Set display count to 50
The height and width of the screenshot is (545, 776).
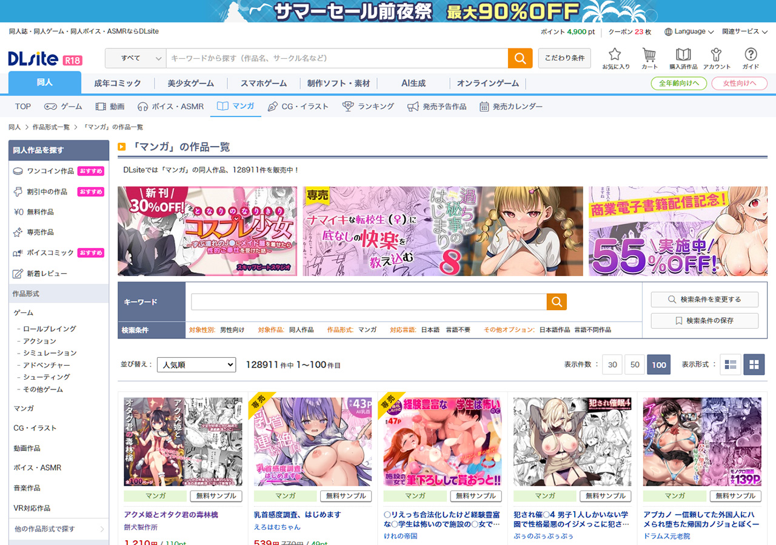coord(635,365)
